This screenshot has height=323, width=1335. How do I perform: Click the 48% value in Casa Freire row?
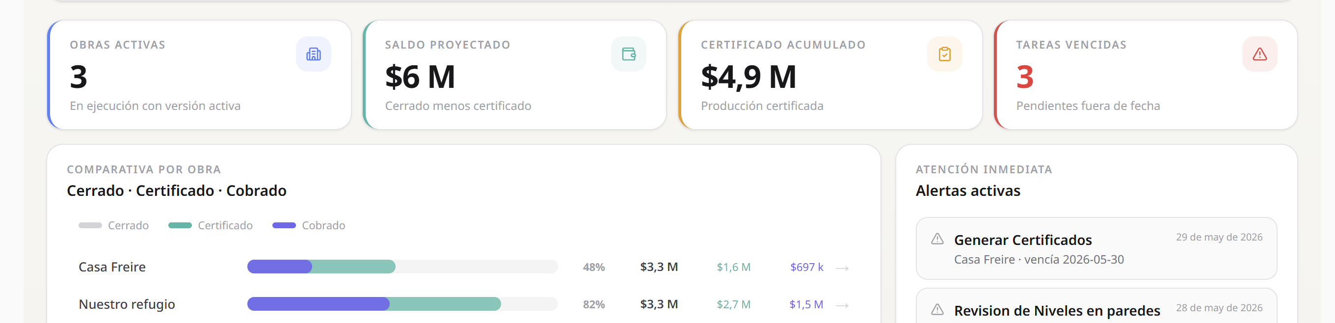(594, 268)
